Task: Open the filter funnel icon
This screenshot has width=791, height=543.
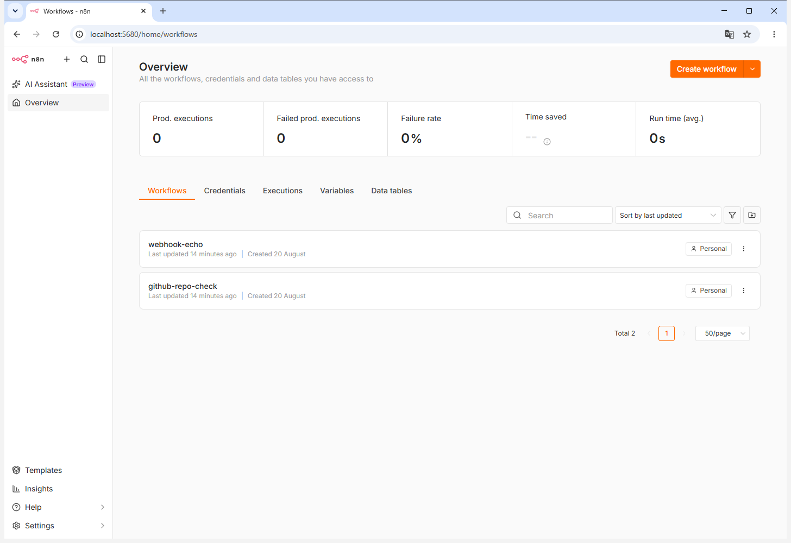Action: coord(732,215)
